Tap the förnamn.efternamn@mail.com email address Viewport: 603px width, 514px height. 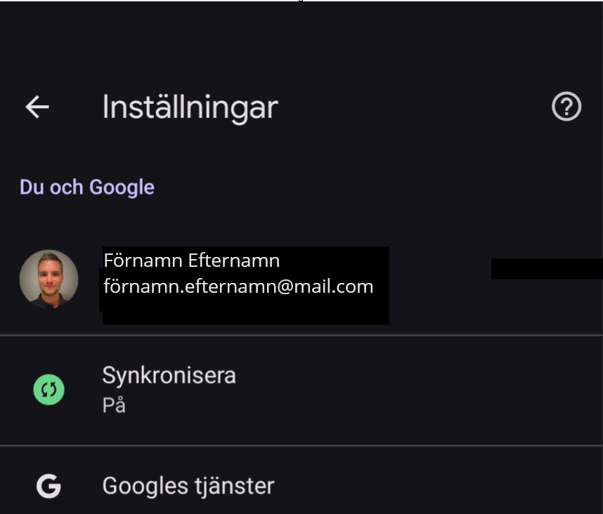click(x=238, y=286)
